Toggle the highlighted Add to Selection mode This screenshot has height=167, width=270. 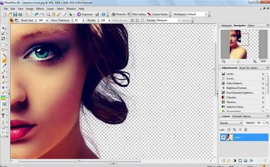(11, 20)
